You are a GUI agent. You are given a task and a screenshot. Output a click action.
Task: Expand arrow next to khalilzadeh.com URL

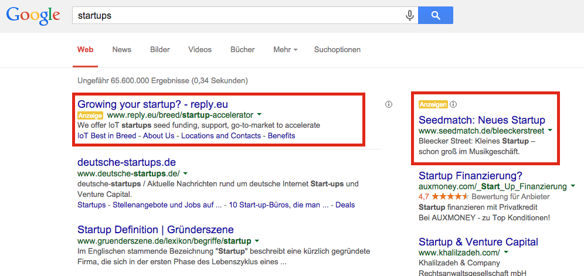coord(506,253)
